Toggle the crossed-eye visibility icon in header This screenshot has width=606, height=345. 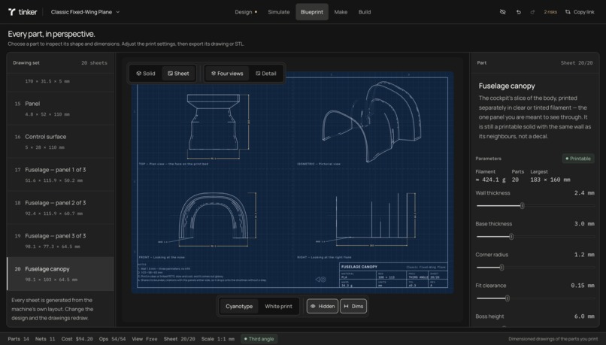pos(502,12)
